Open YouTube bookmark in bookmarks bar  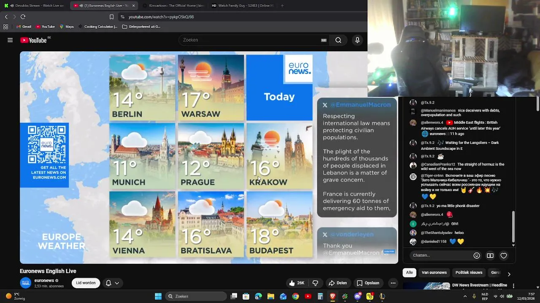point(46,27)
